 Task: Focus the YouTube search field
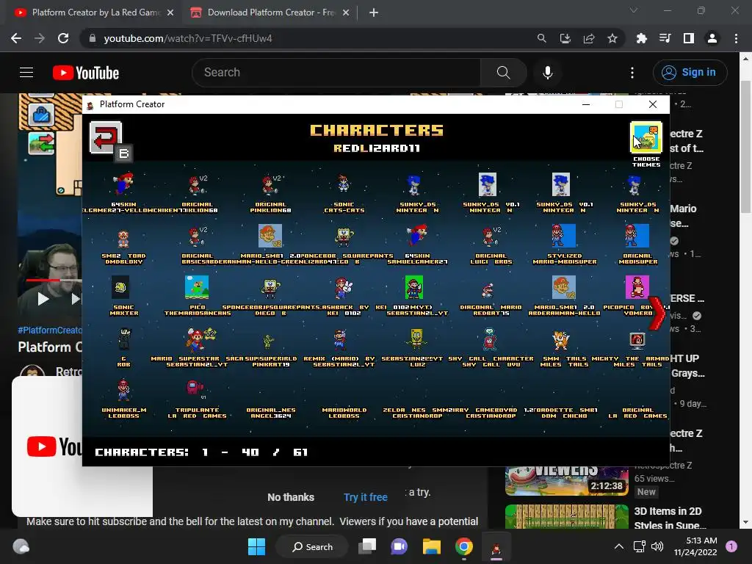(336, 73)
